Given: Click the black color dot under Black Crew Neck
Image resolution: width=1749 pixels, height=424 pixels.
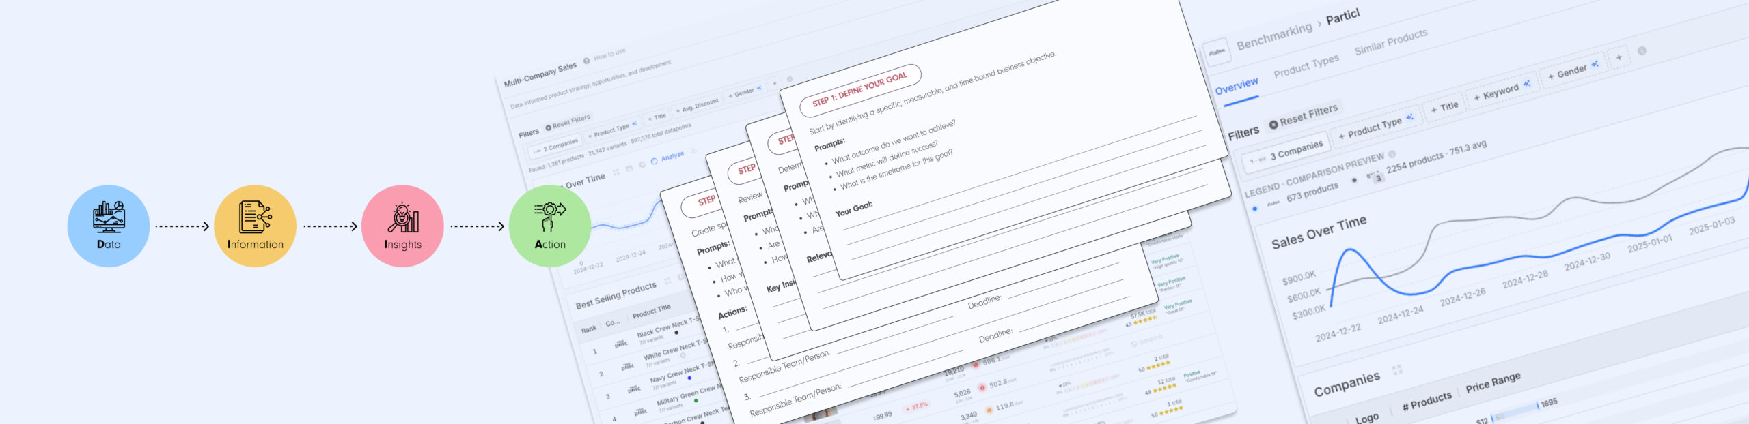Looking at the screenshot, I should point(676,333).
